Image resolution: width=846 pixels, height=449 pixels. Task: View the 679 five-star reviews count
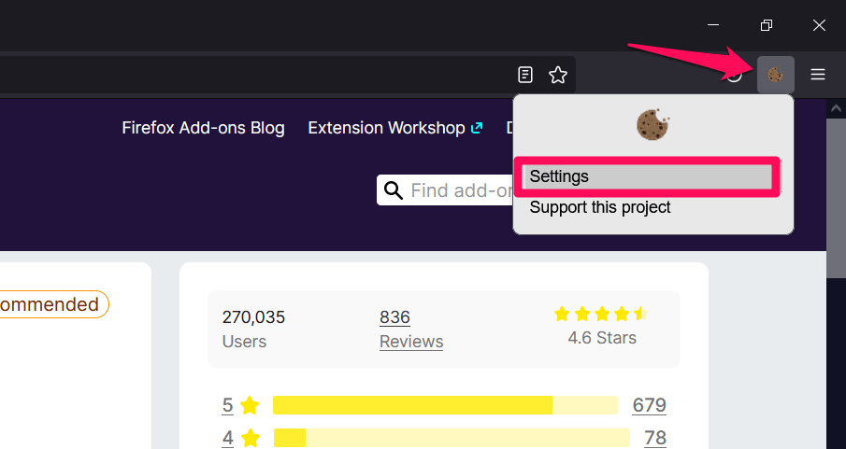(649, 405)
